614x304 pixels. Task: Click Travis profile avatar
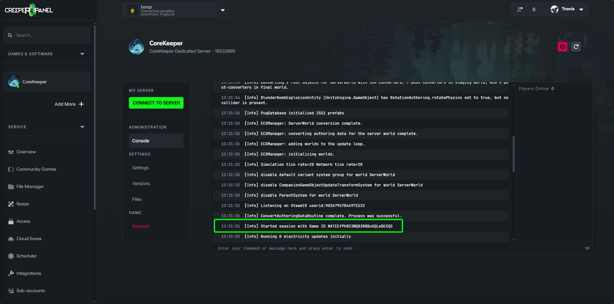555,9
